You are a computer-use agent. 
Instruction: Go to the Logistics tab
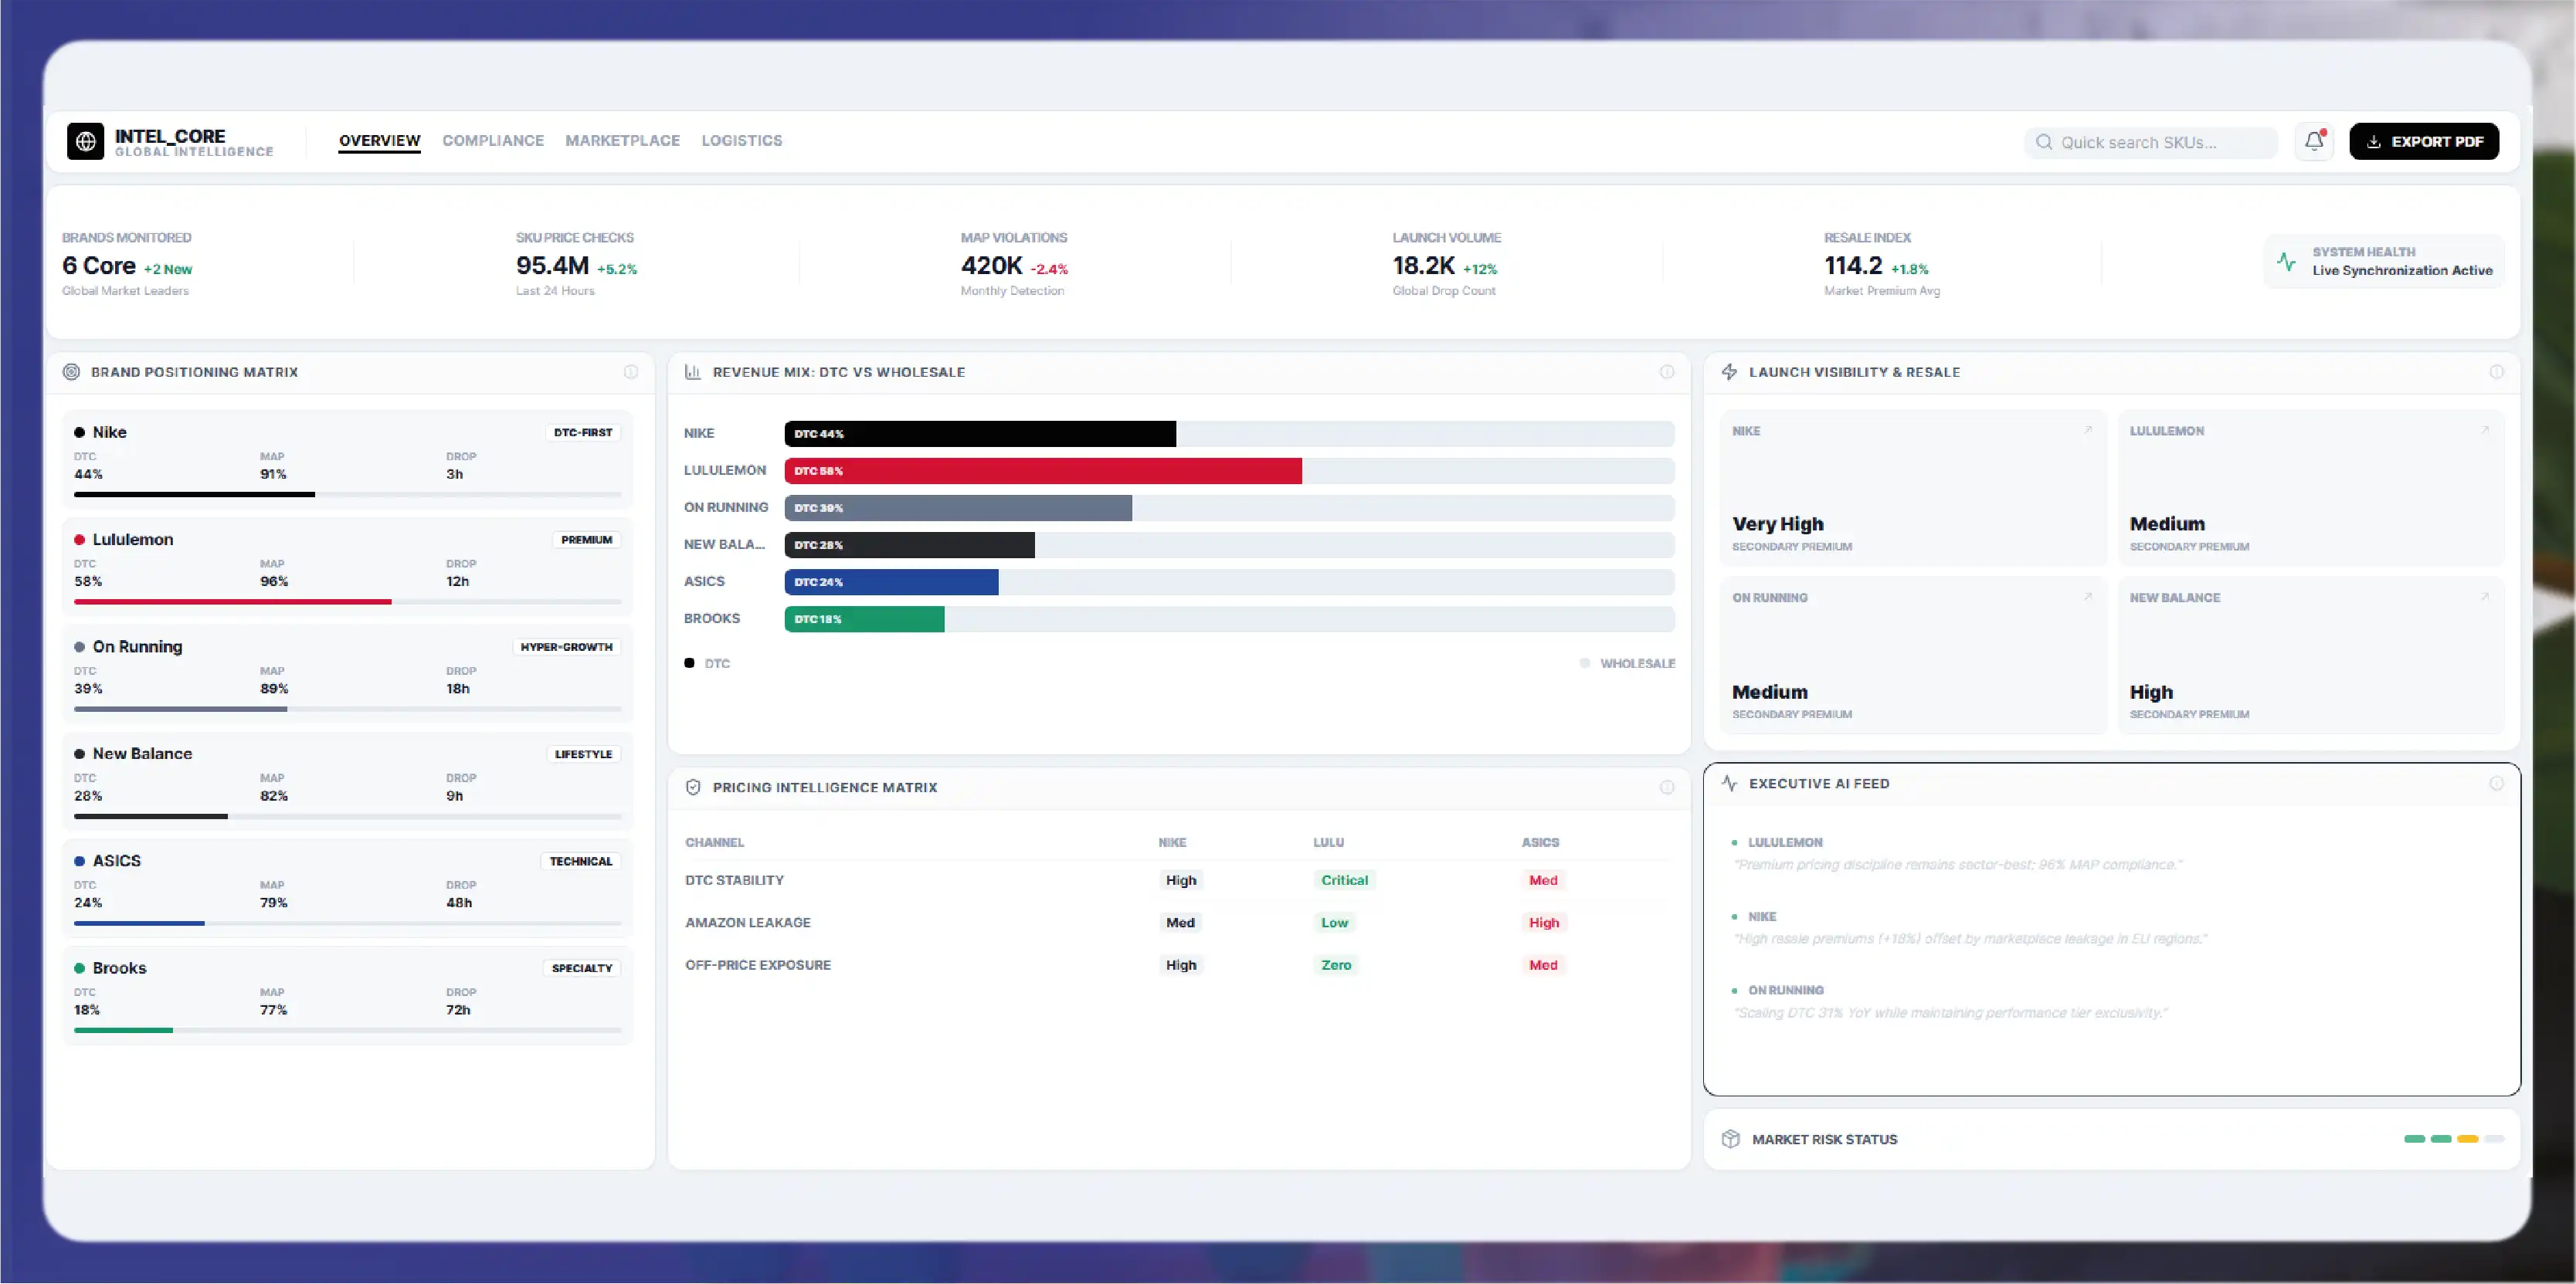click(742, 141)
